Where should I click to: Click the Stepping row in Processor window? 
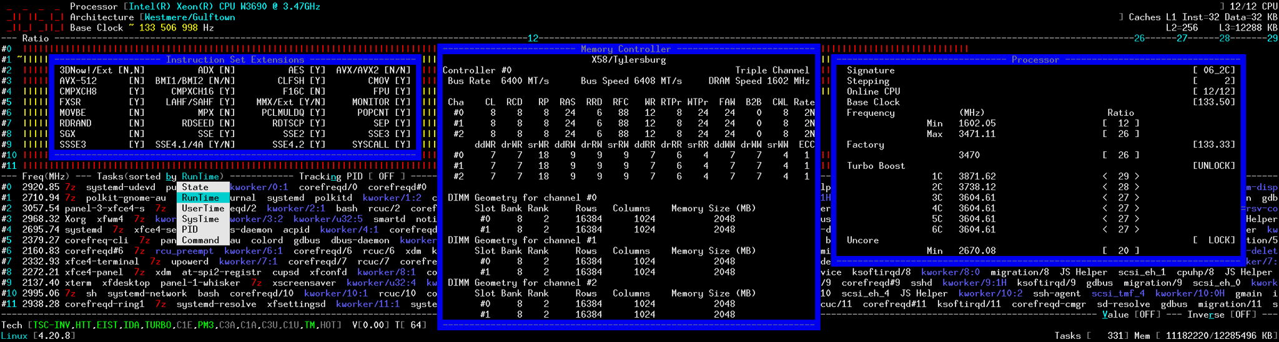click(1041, 81)
